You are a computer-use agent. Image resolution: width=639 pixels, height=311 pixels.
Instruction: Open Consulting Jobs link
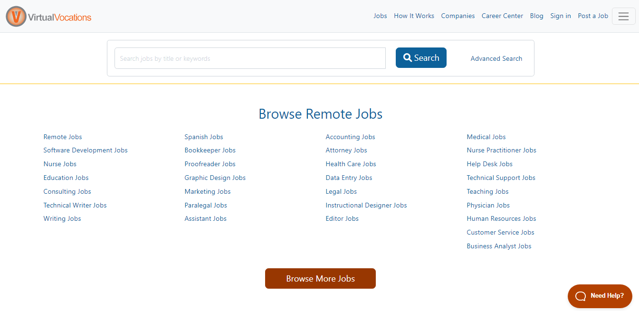tap(67, 191)
